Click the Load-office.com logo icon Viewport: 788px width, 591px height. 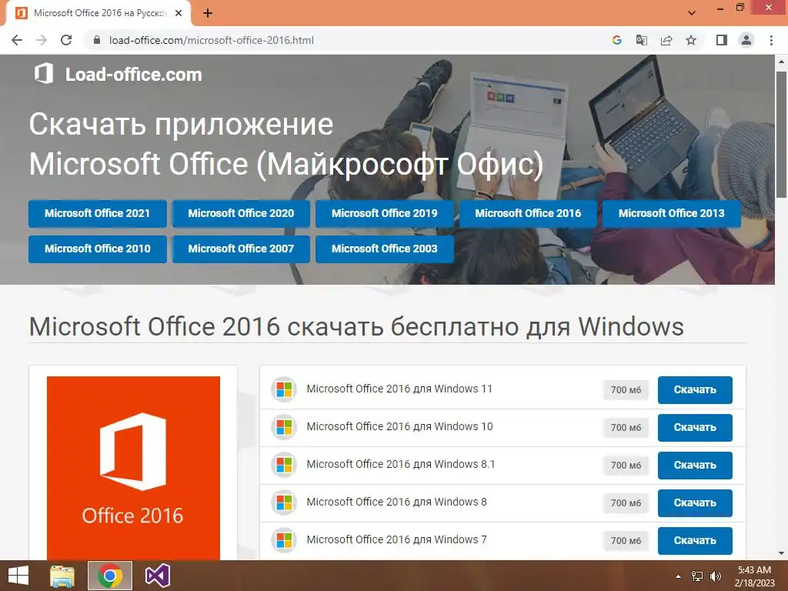click(x=44, y=74)
